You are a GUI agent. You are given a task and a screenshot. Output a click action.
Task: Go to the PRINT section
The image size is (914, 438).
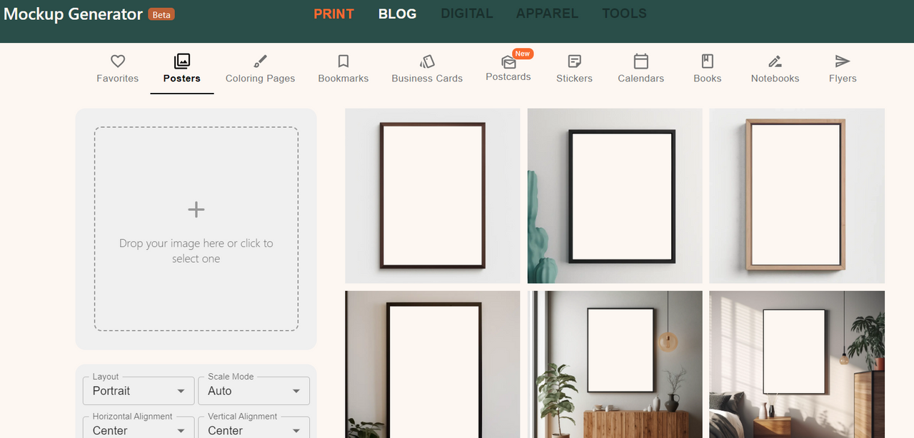[x=333, y=14]
